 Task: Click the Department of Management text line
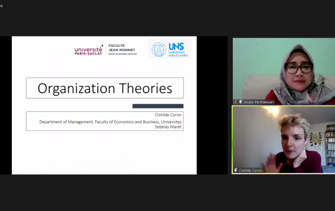pyautogui.click(x=110, y=122)
